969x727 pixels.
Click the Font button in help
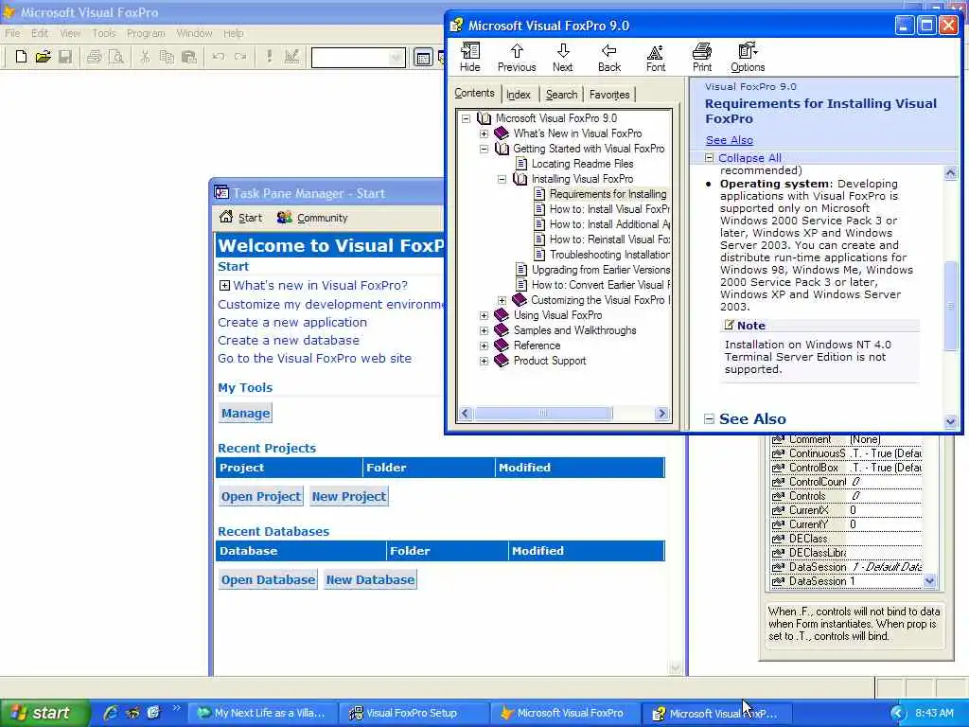click(656, 58)
